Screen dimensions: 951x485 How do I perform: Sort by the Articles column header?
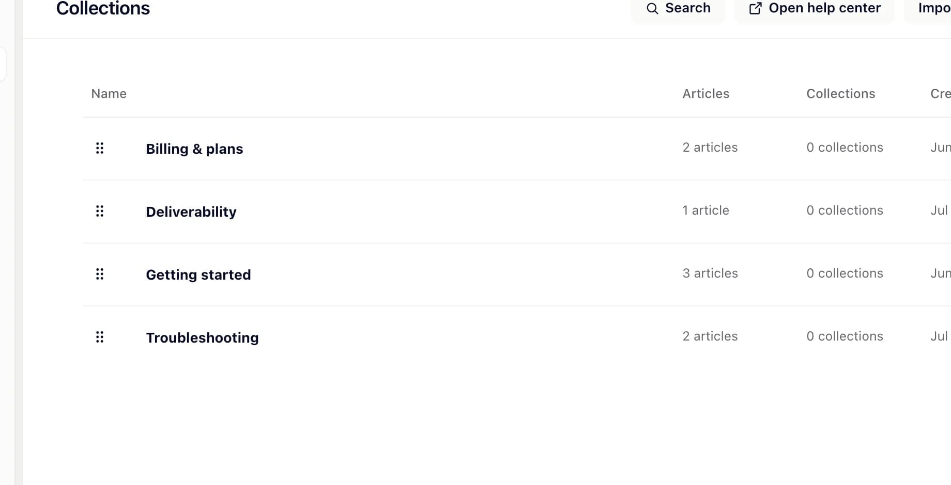(x=706, y=93)
